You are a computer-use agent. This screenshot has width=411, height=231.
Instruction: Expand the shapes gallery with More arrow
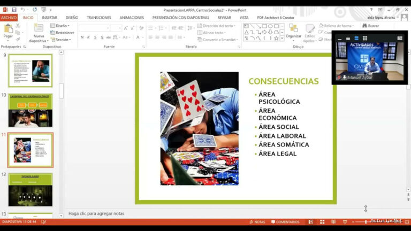pyautogui.click(x=282, y=38)
